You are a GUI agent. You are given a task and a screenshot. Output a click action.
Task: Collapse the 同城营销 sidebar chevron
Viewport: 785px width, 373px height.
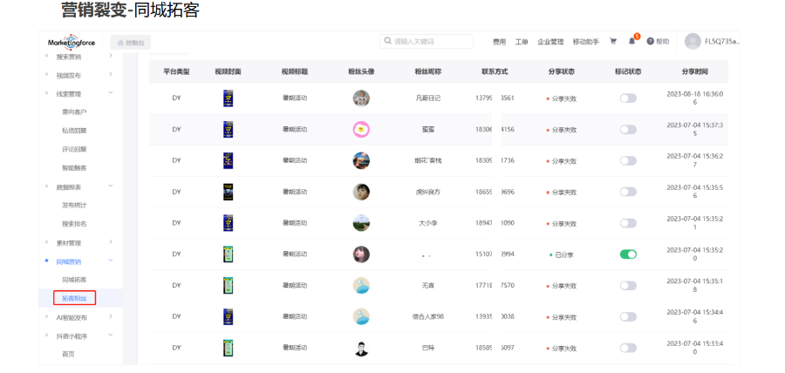coord(111,261)
